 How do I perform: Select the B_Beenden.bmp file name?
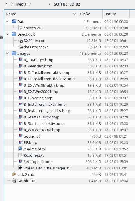(x=38, y=66)
